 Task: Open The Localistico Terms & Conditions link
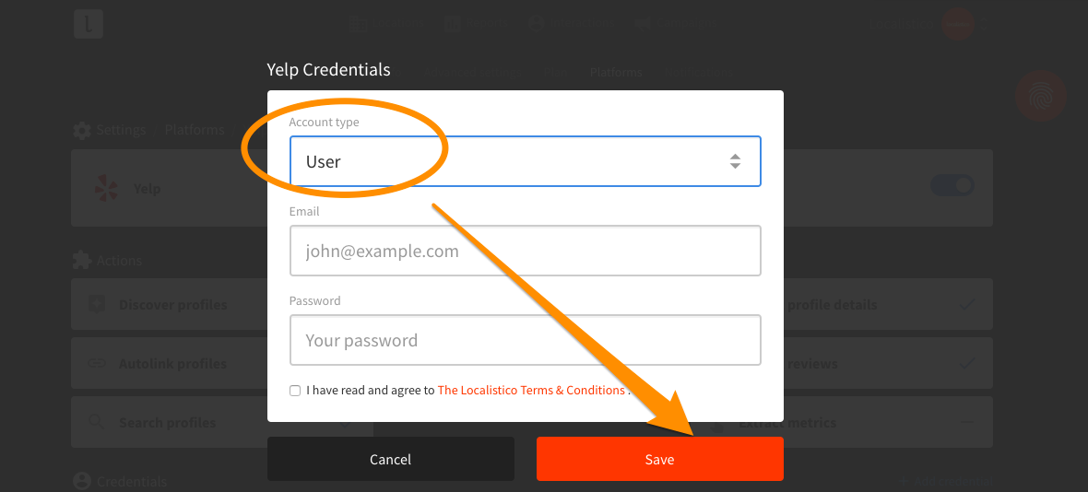(531, 390)
